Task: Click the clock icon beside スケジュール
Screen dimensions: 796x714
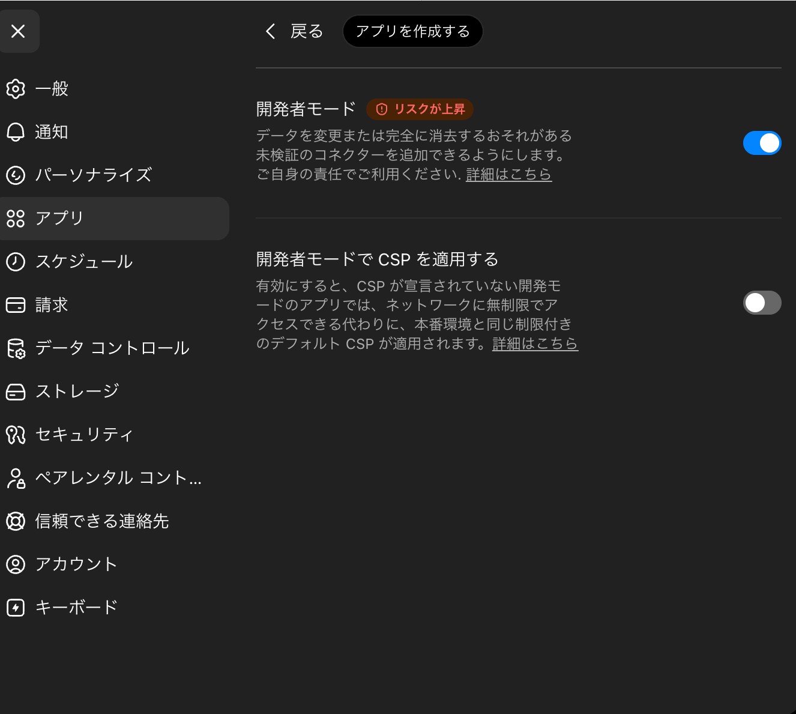Action: [16, 262]
